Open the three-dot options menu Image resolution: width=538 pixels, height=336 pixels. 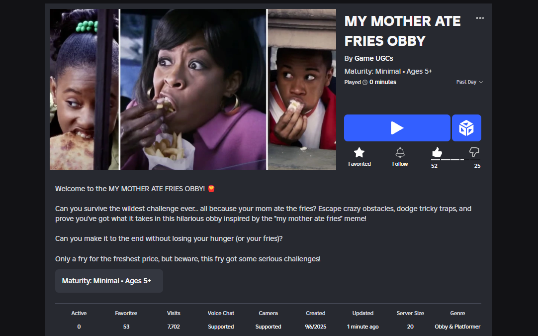(x=480, y=18)
